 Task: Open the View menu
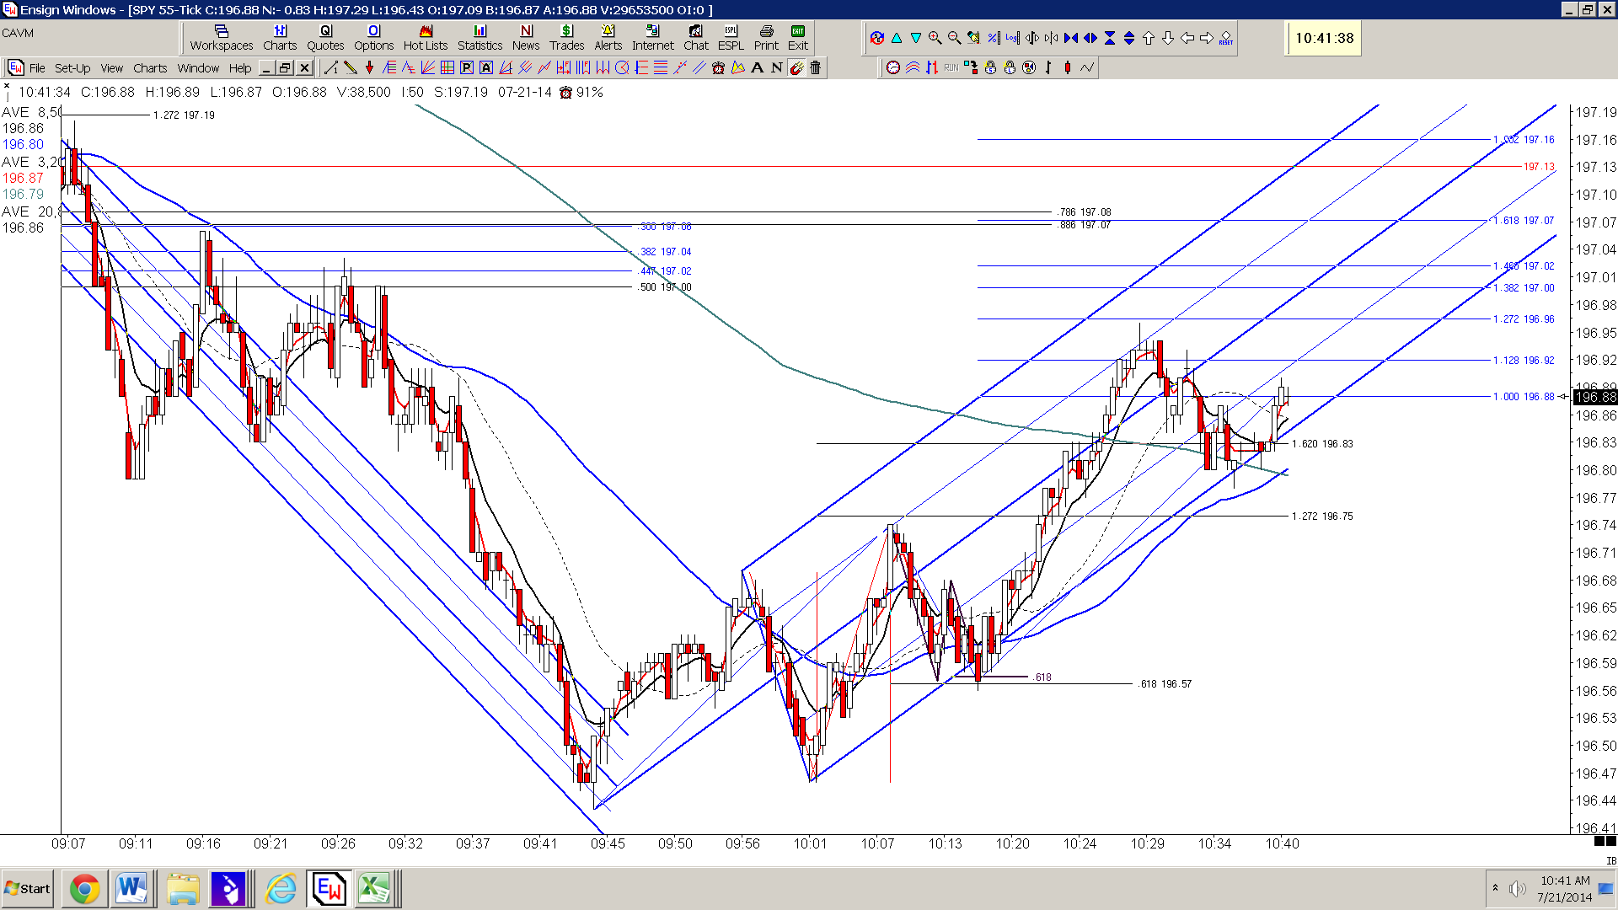[112, 68]
